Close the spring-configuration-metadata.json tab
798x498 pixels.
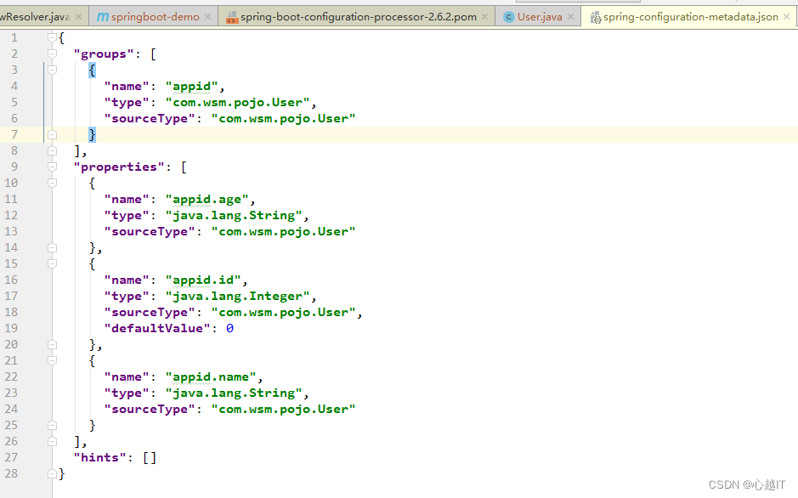tap(784, 15)
